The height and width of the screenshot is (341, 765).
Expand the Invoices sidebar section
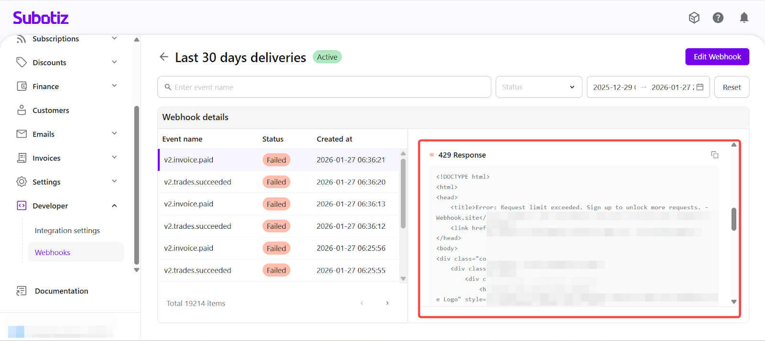point(114,158)
